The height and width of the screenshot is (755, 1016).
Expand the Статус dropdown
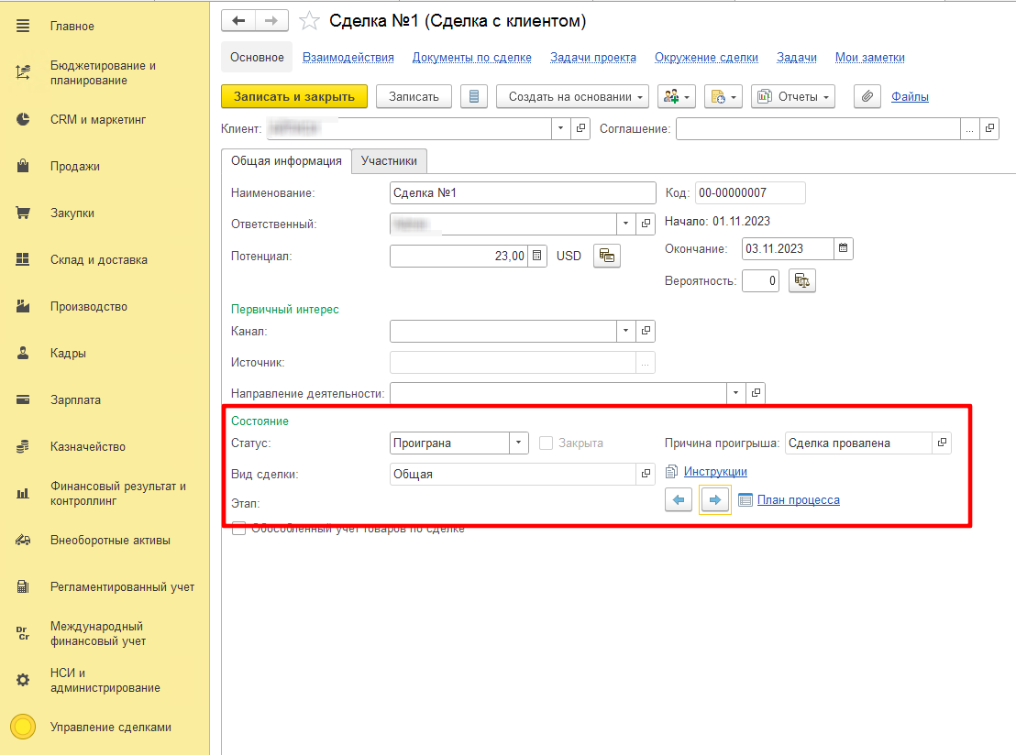520,443
